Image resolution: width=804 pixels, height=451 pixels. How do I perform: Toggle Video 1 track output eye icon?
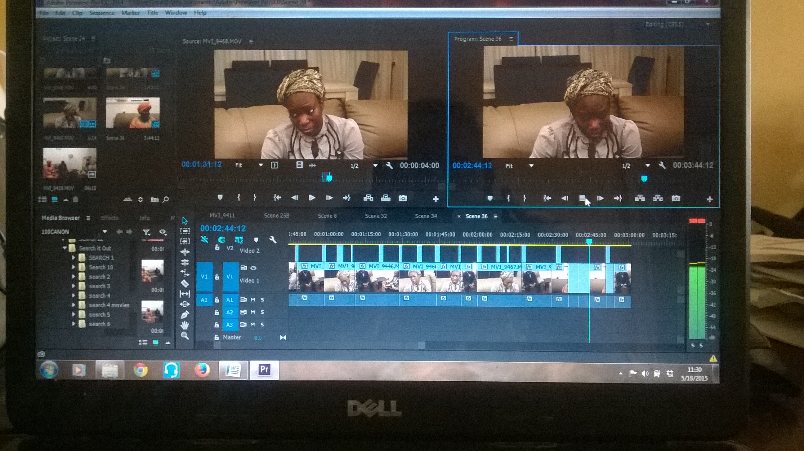pyautogui.click(x=253, y=268)
